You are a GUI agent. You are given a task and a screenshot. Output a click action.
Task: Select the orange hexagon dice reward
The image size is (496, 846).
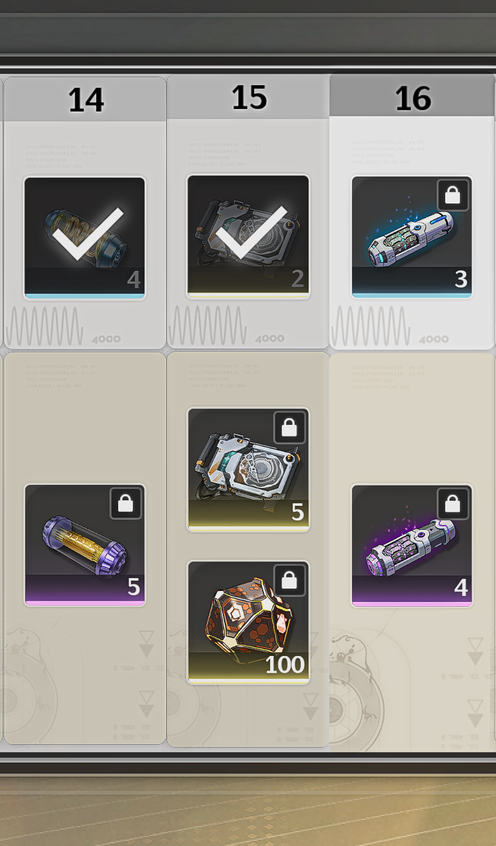point(249,622)
